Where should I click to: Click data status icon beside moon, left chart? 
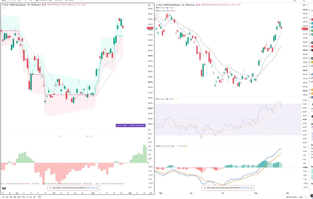45,5
